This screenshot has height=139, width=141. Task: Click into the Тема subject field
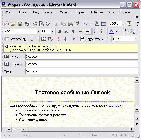82,71
